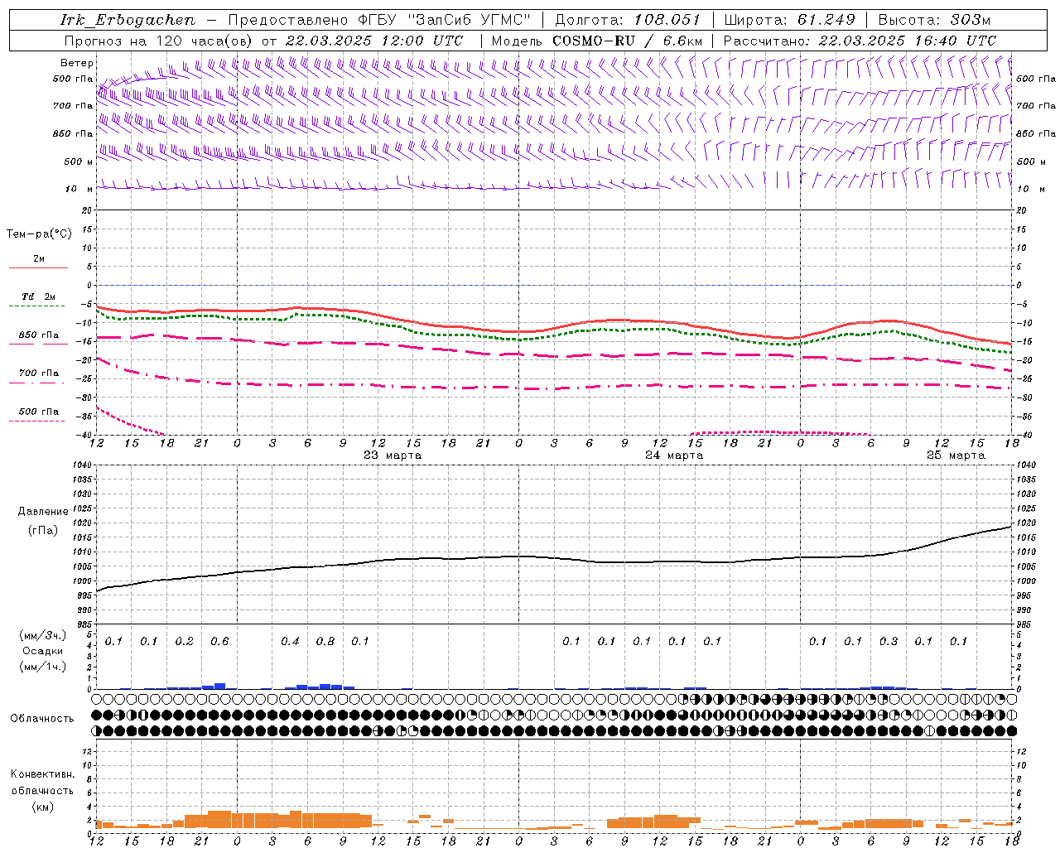
Task: Click the 700 гПа temperature legend entry
Action: click(x=39, y=373)
